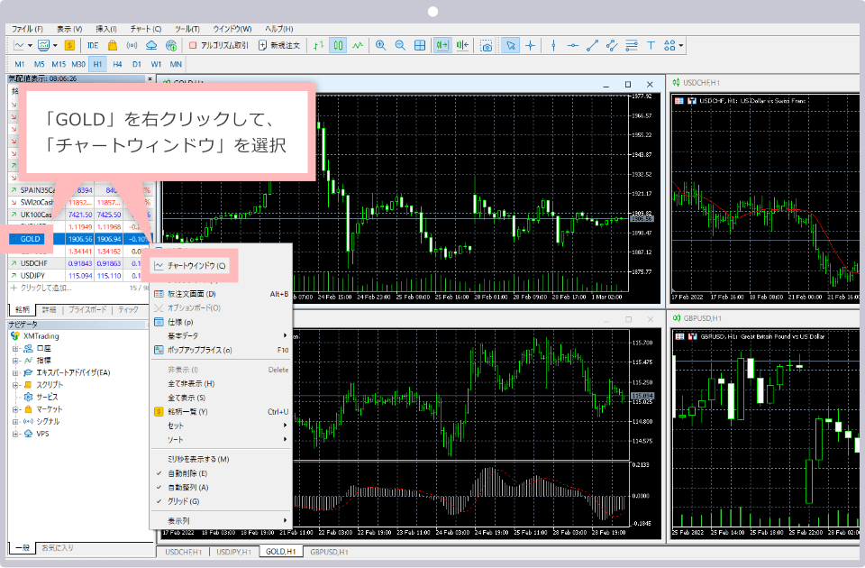Viewport: 865px width, 568px height.
Task: Select the crosshair tool in toolbar
Action: 531,45
